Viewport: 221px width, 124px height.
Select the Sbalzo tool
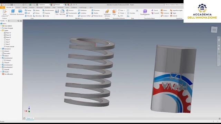36,10
